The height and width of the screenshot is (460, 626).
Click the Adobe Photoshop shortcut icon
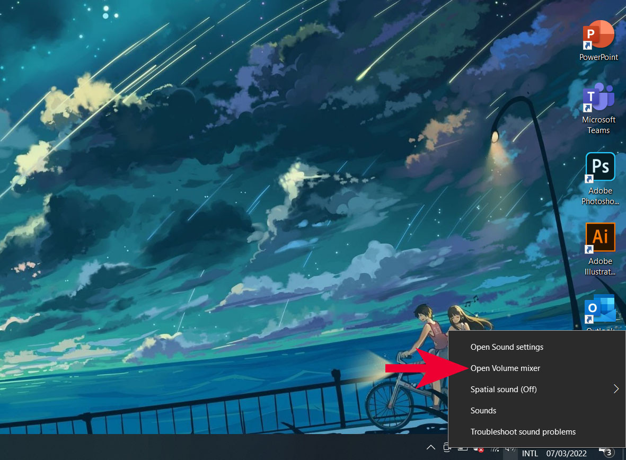pos(600,167)
